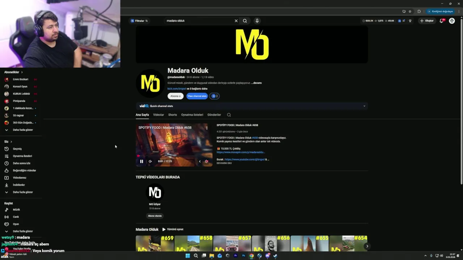Switch to the Ana Sayfa tab
The height and width of the screenshot is (260, 463).
coord(142,115)
